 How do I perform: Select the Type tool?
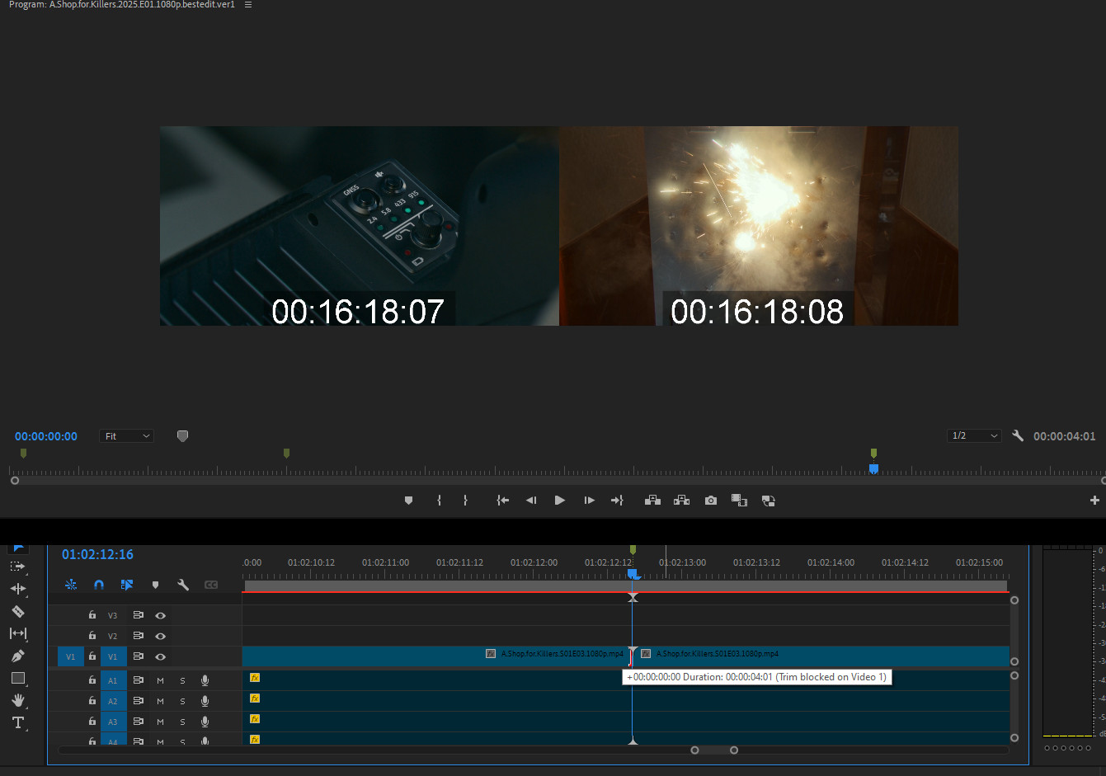click(17, 722)
